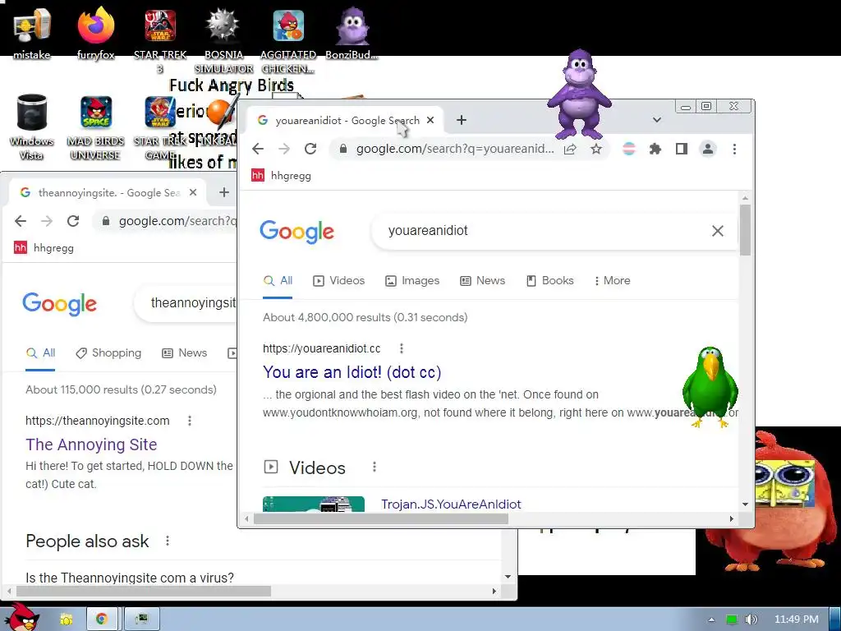Open the Chrome taskbar button

[102, 619]
